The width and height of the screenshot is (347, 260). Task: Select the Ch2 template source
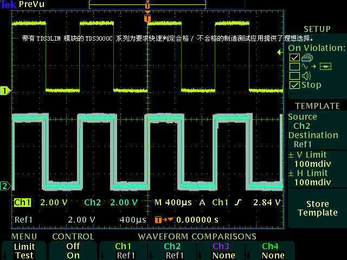tap(301, 126)
